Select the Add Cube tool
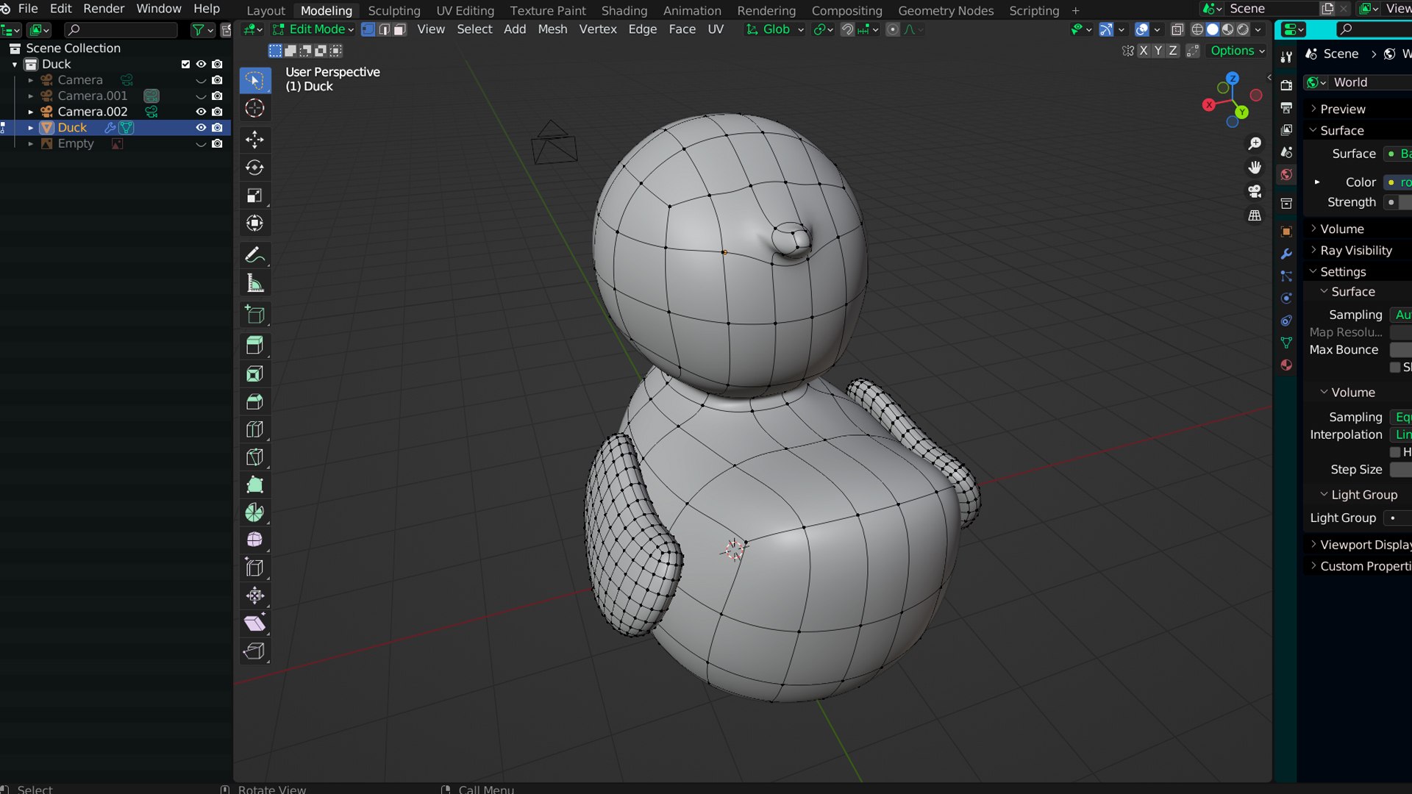 pyautogui.click(x=254, y=315)
